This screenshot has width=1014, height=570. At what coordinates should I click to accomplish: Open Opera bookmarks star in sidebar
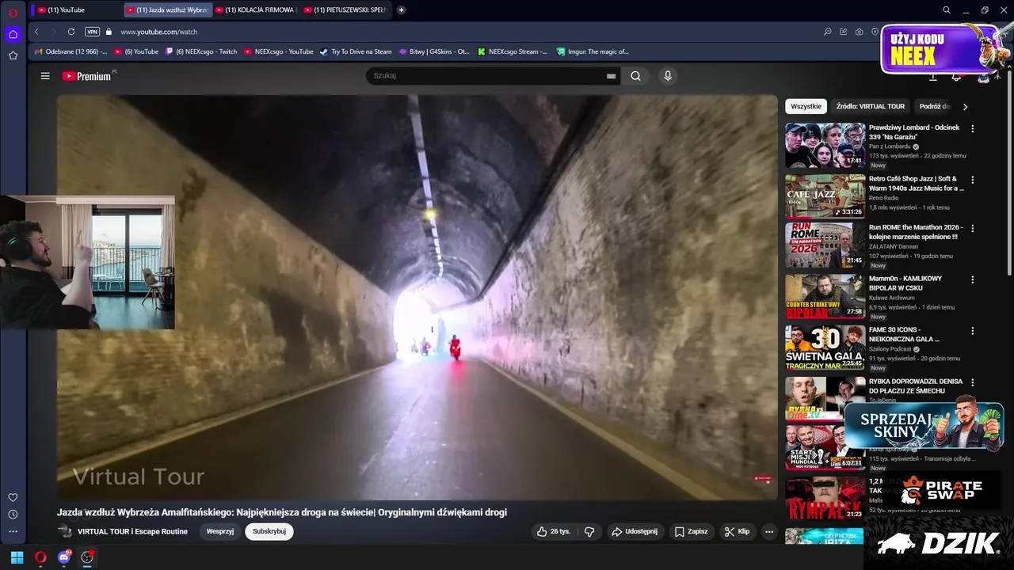click(x=13, y=55)
